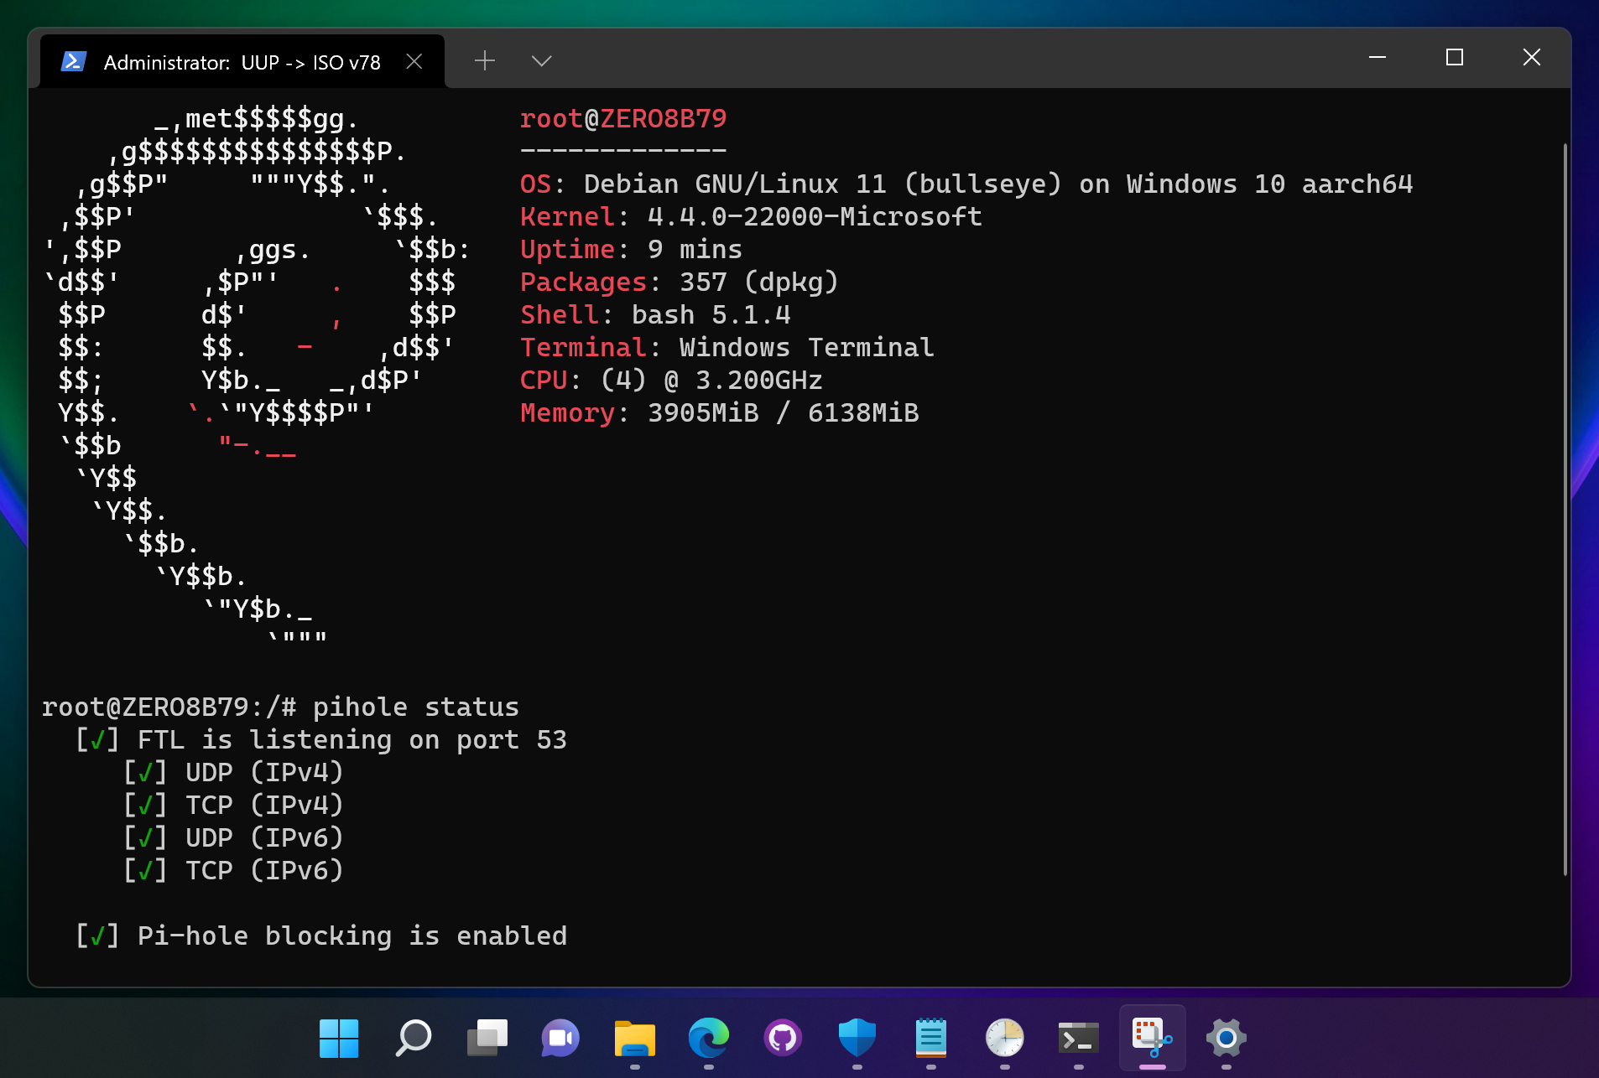Image resolution: width=1599 pixels, height=1078 pixels.
Task: Open Task View from the taskbar
Action: click(x=487, y=1039)
